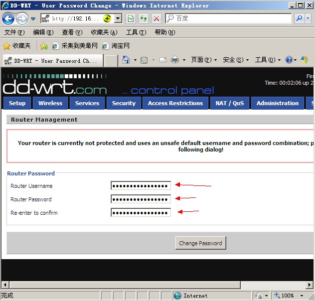Click the Change Password button
Image resolution: width=315 pixels, height=301 pixels.
tap(200, 243)
